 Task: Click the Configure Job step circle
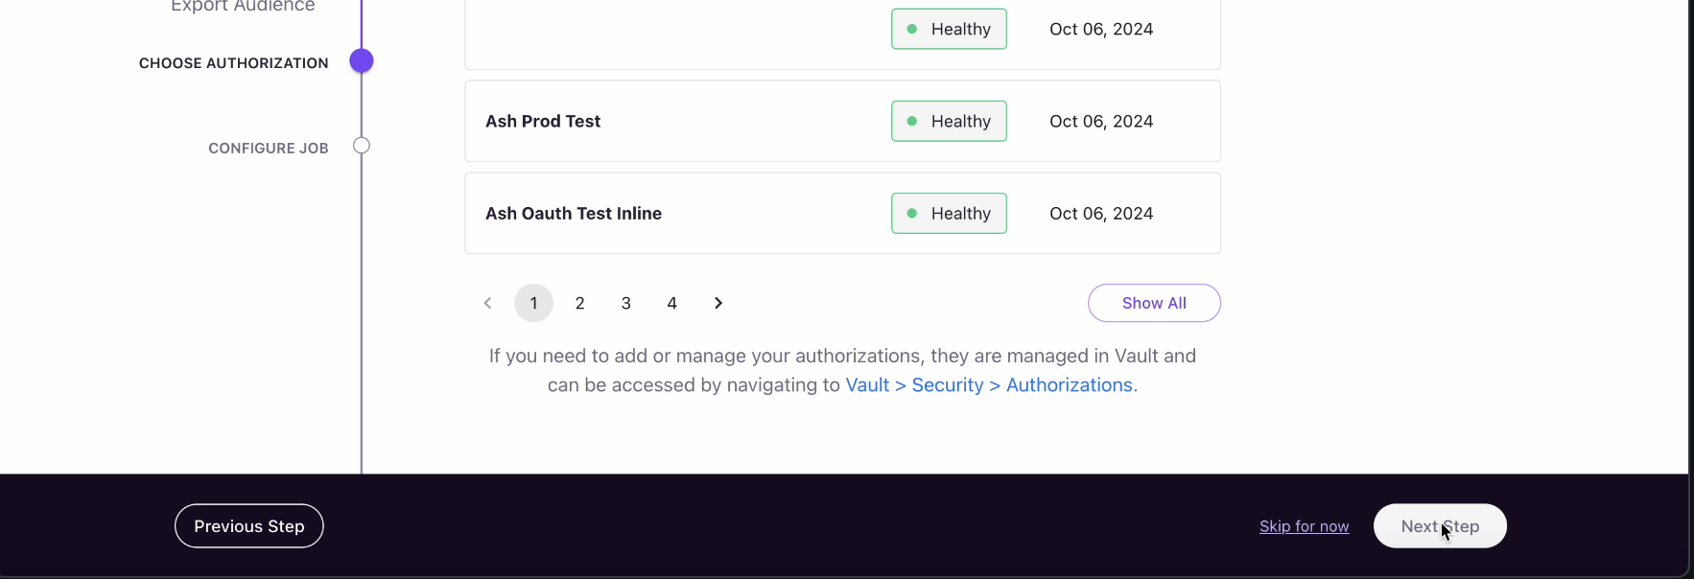coord(362,146)
